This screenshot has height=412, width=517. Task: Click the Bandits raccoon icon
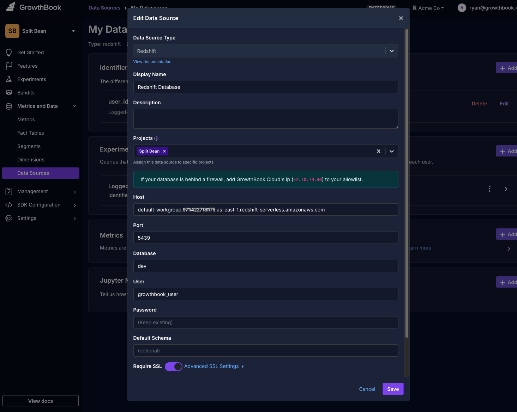coord(9,93)
